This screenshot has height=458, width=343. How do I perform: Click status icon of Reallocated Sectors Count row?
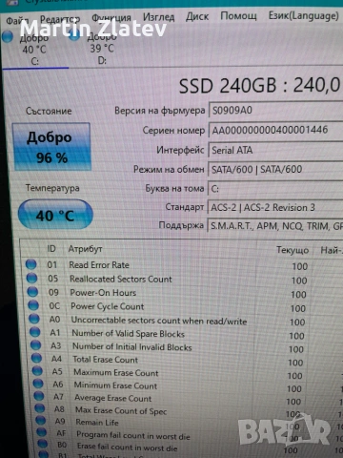(31, 278)
